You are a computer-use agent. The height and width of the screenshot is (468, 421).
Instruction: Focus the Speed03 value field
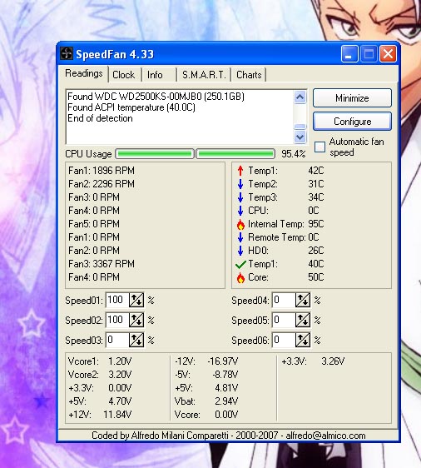click(x=117, y=340)
